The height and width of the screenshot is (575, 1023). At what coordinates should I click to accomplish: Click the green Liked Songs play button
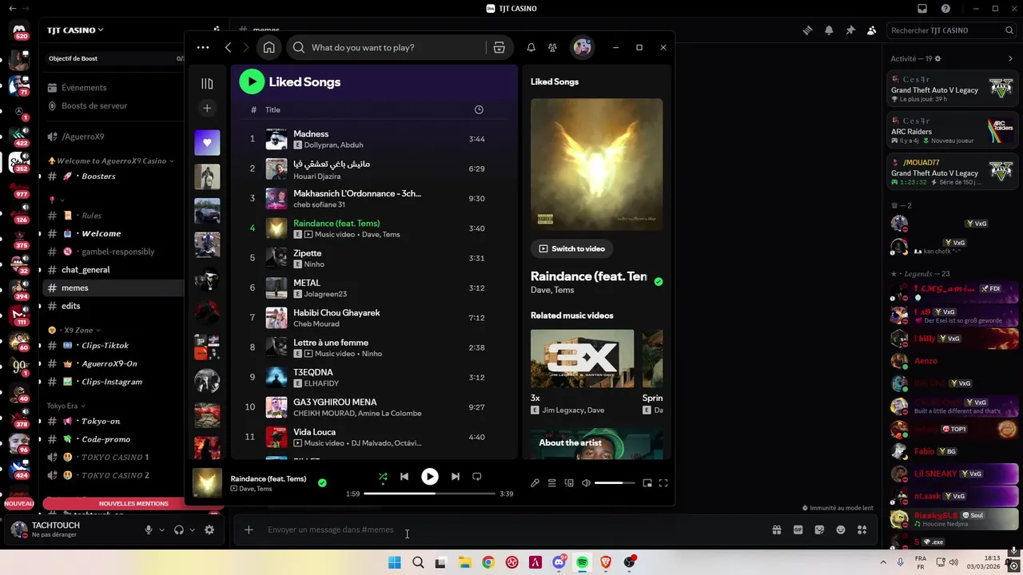pos(252,81)
